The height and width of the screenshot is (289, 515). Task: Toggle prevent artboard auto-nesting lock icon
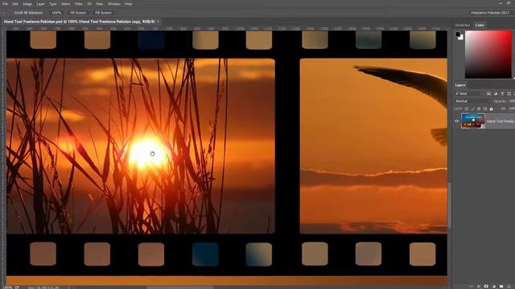[x=485, y=109]
